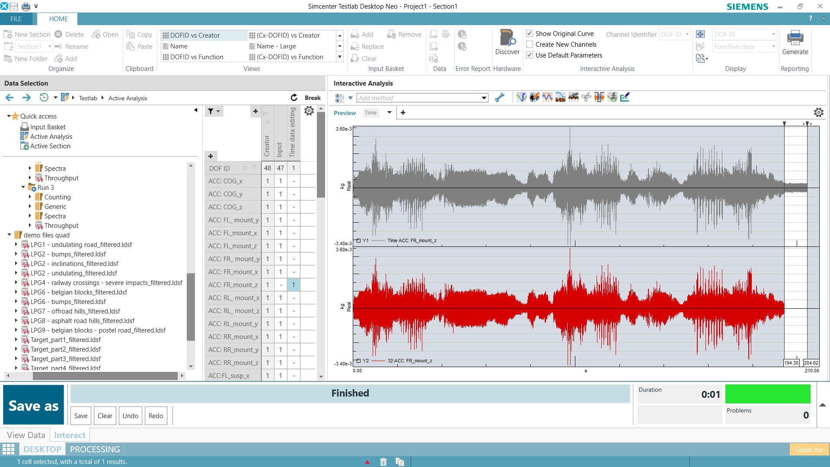830x467 pixels.
Task: Open the app grid icon beside DESKTOP
Action: pos(8,449)
